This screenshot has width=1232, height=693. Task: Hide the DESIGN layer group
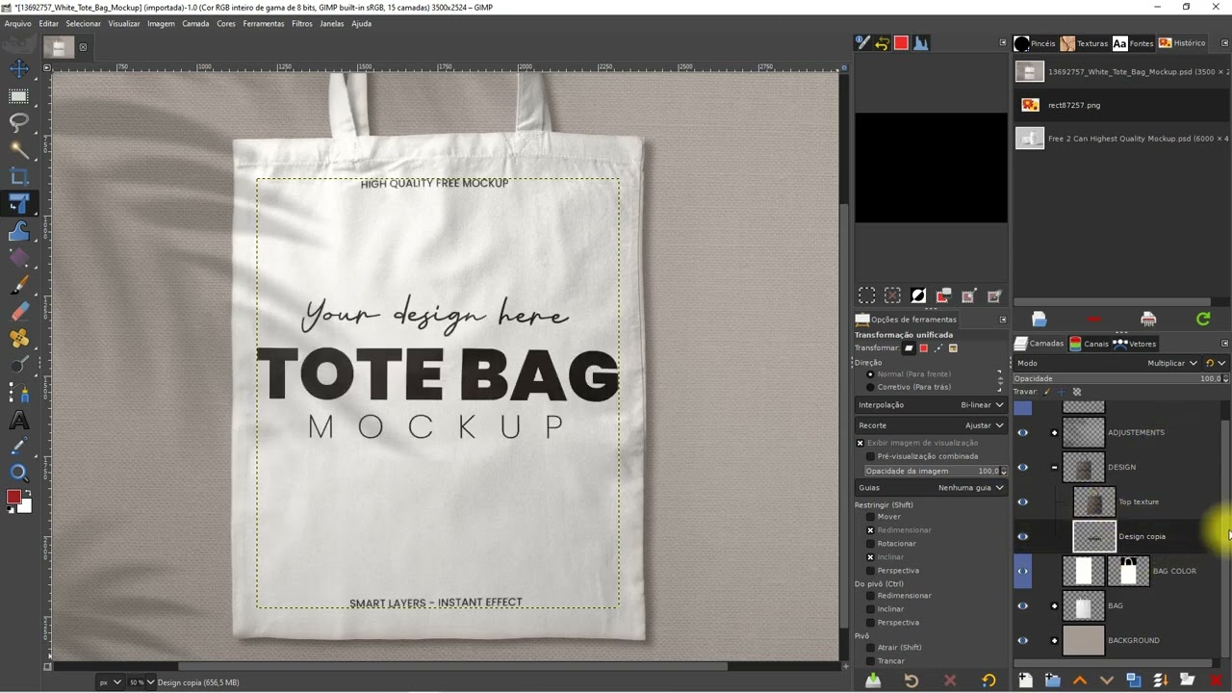(1023, 468)
